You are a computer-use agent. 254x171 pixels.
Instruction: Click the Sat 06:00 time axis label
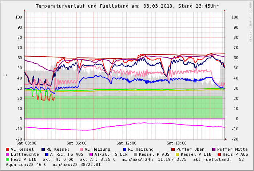tap(76, 143)
